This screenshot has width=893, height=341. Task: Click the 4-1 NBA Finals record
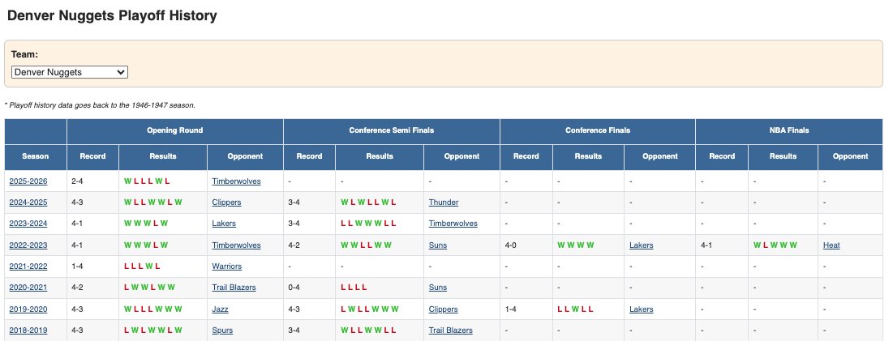[706, 245]
